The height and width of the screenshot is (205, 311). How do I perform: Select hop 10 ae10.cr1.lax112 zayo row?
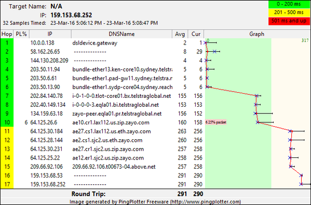tap(155, 123)
